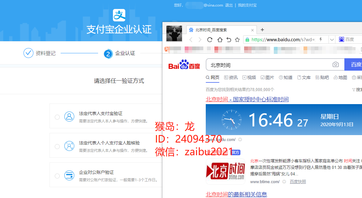Viewport: 362px width, 198px height.
Task: Open the www.btime.com/ link
Action: 265,182
